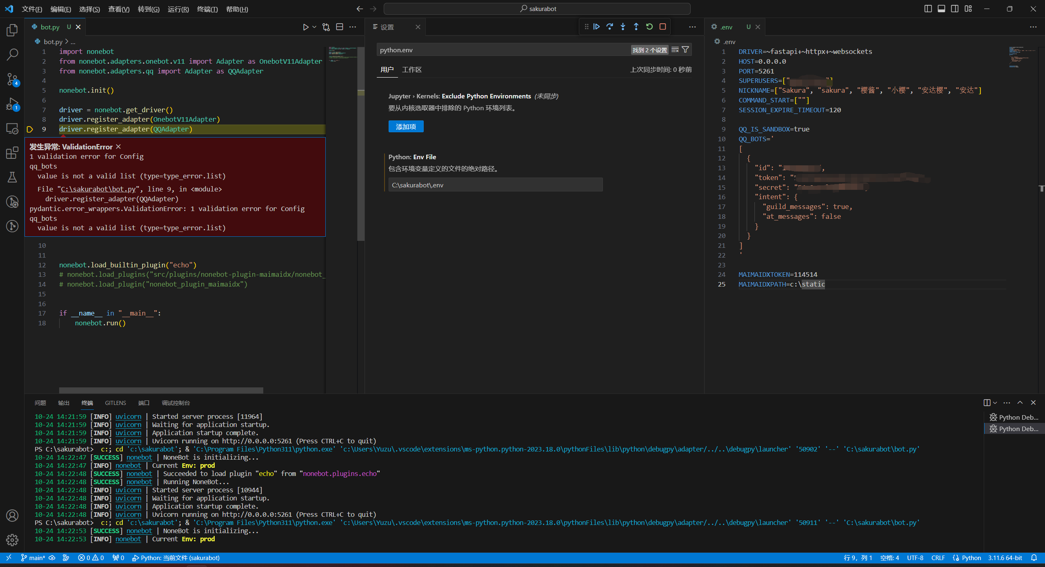Image resolution: width=1045 pixels, height=567 pixels.
Task: Switch to the 问题 panel tab
Action: tap(40, 403)
